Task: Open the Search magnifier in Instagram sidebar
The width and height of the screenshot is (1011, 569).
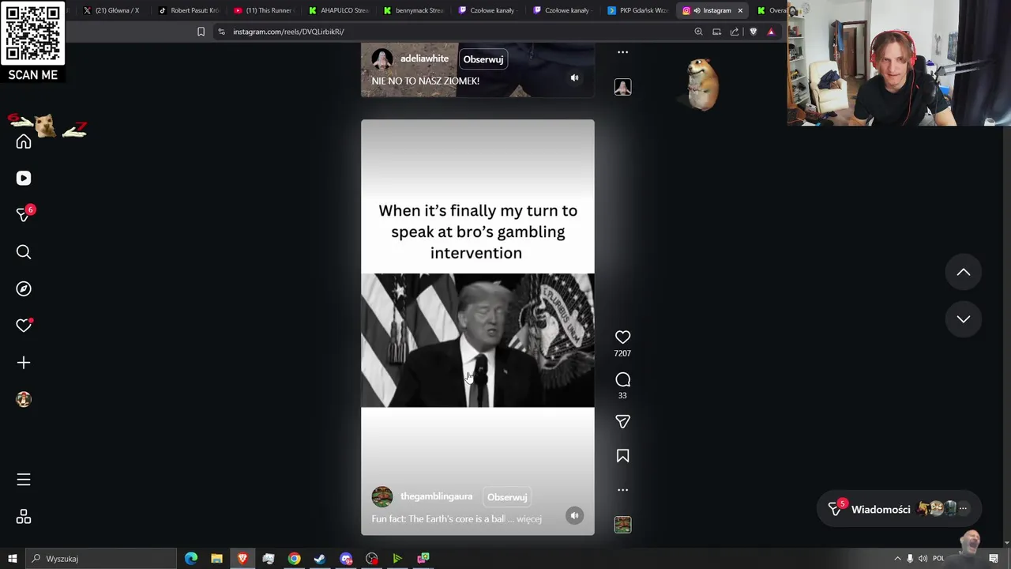Action: (24, 252)
